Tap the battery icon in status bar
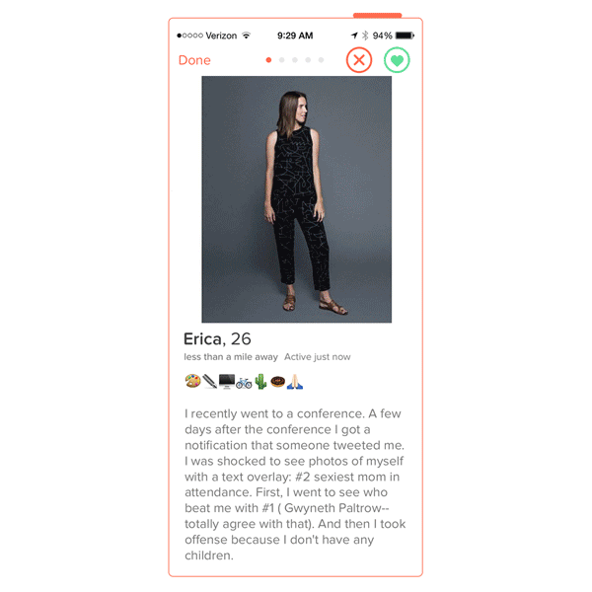The image size is (592, 592). tap(405, 36)
